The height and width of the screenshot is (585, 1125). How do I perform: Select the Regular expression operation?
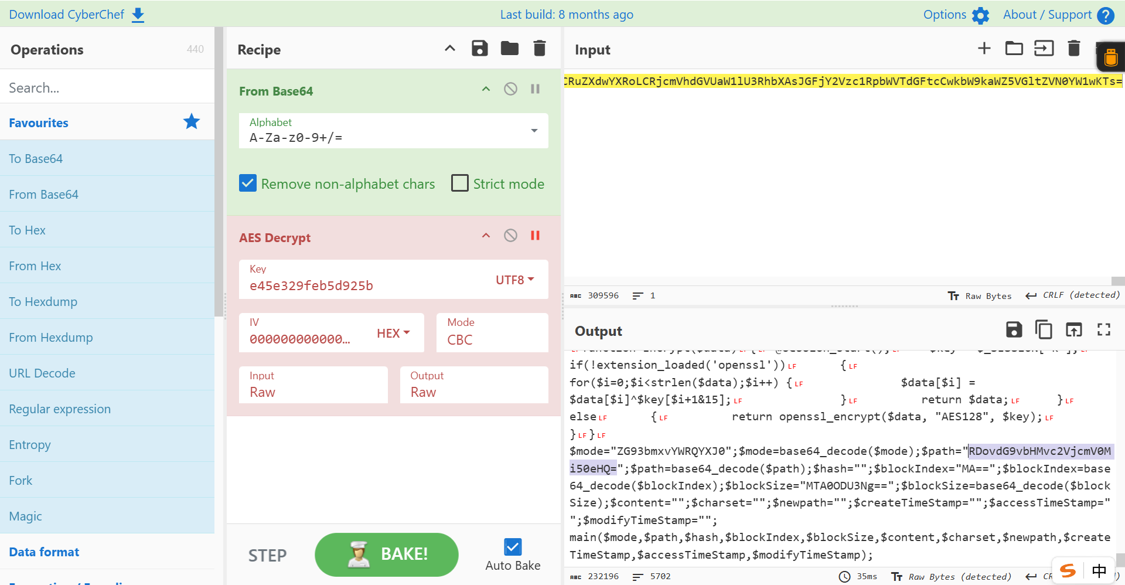[x=107, y=409]
